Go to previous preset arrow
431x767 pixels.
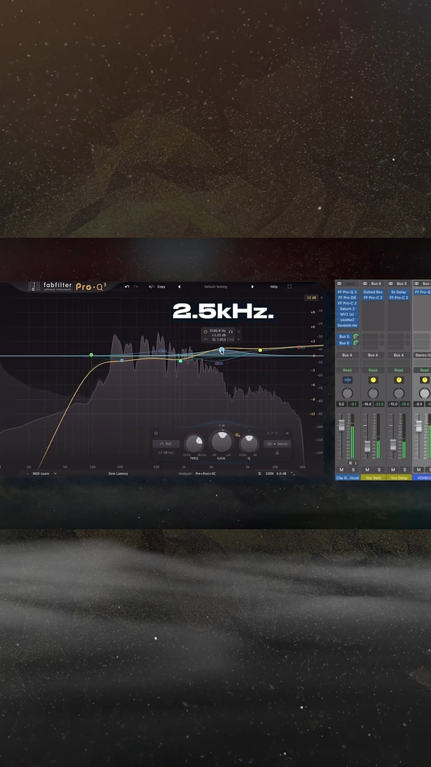(179, 286)
